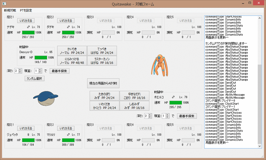
Task: Select the にらみつける move
Action: 72,61
